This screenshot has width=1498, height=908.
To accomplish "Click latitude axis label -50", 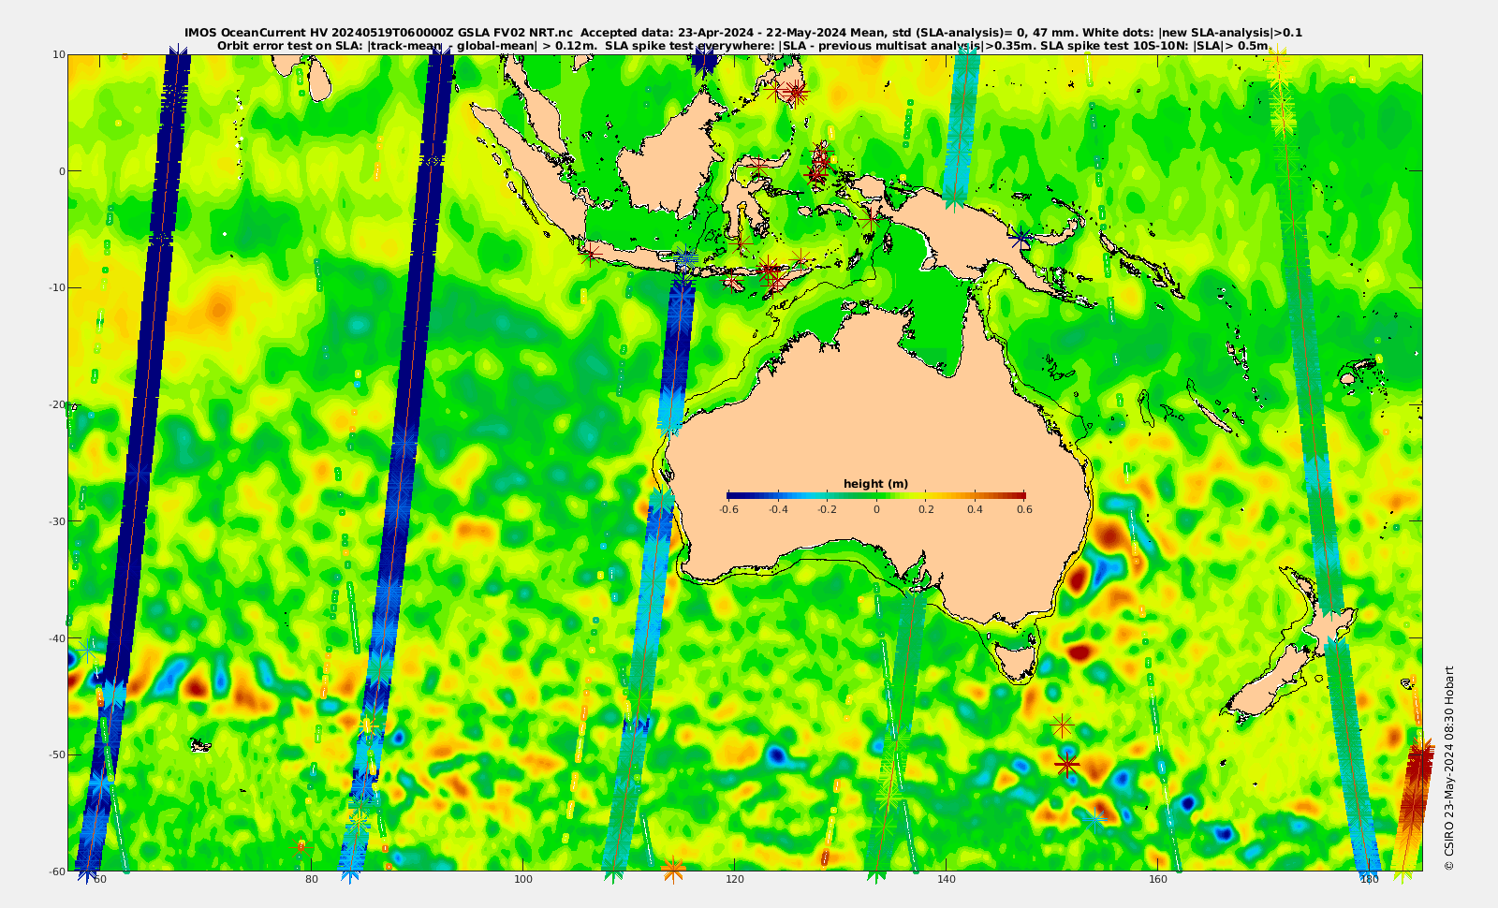I will click(x=56, y=754).
